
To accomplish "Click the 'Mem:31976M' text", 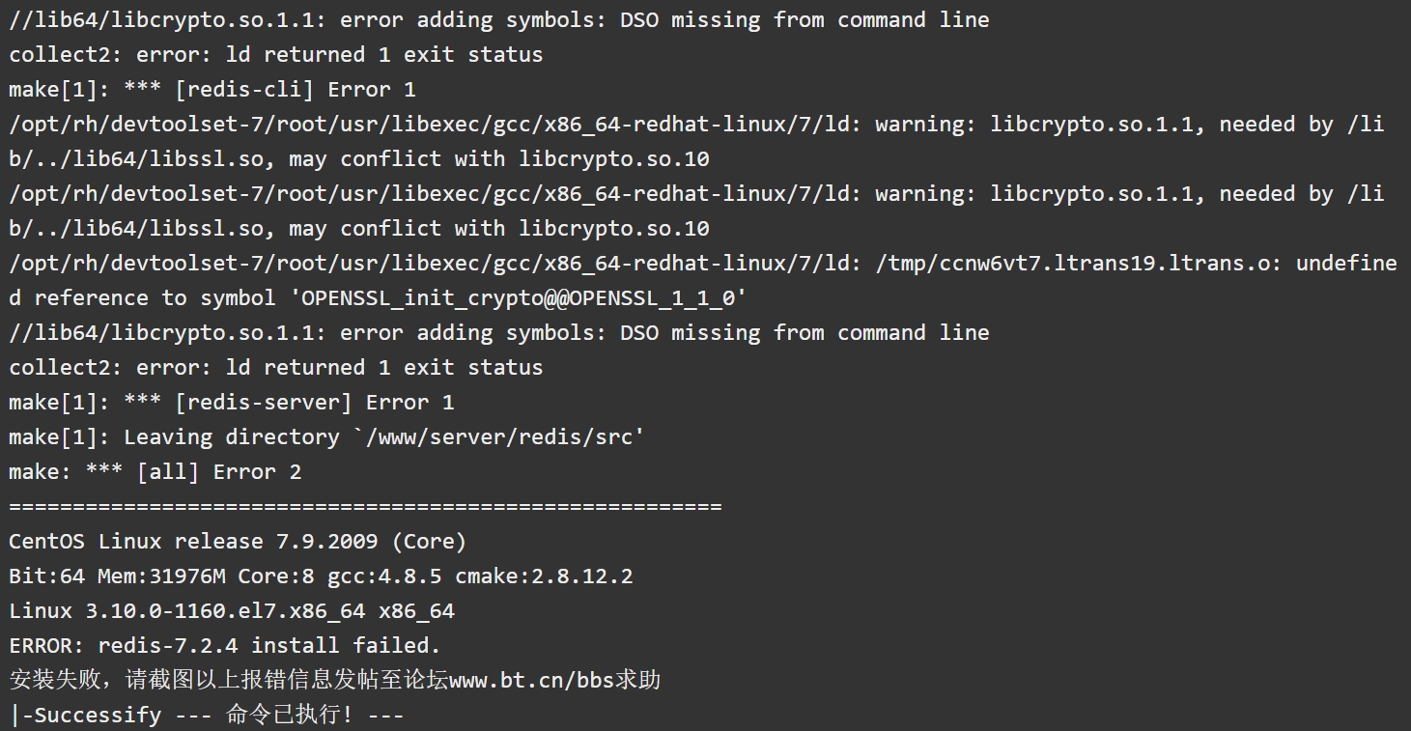I will [x=161, y=576].
